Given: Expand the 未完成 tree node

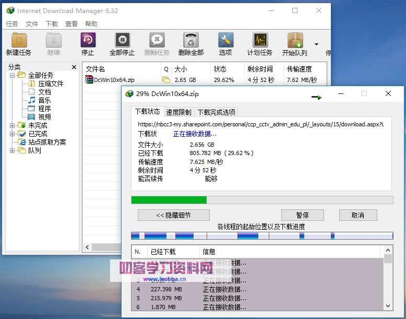Looking at the screenshot, I should coord(12,125).
